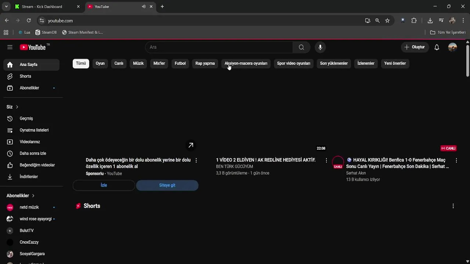
Task: Reload the page with refresh icon
Action: (x=29, y=21)
